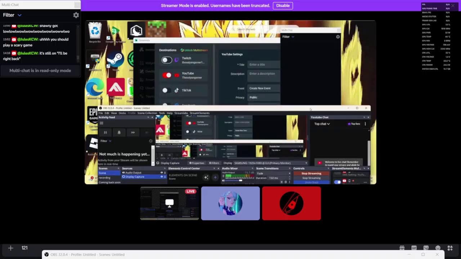Open the OBS Edit menu
The image size is (461, 259).
pyautogui.click(x=107, y=113)
